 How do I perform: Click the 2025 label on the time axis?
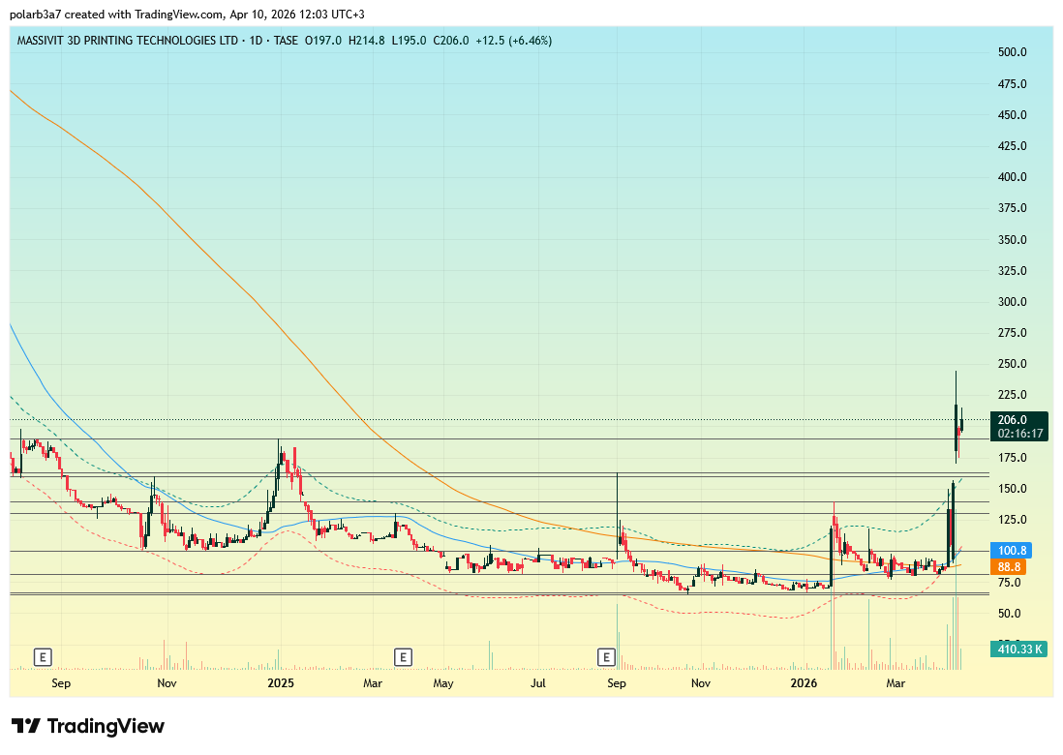[281, 683]
